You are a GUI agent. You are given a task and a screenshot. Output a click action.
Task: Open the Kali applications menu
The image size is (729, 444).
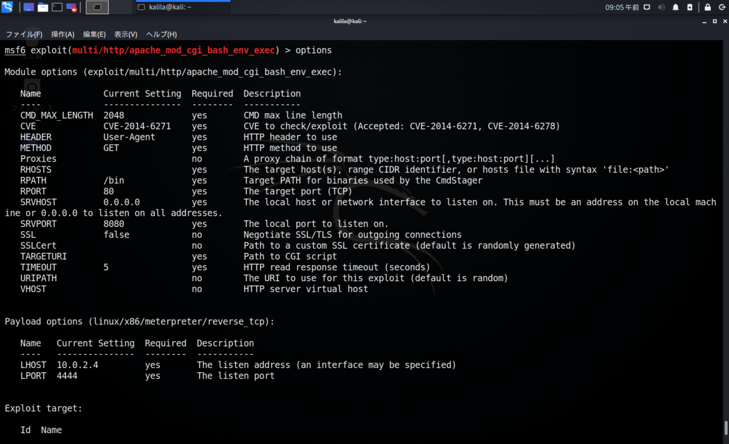7,7
